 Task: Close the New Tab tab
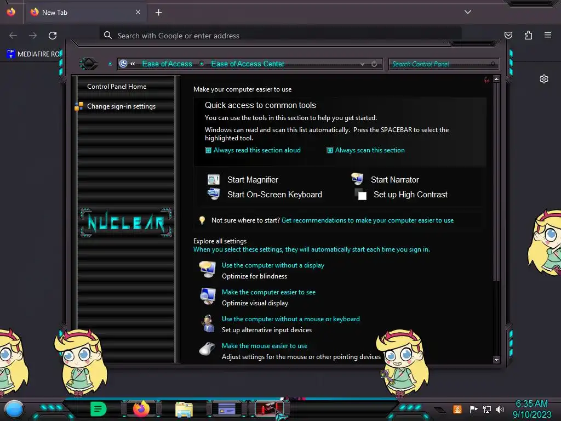point(138,12)
